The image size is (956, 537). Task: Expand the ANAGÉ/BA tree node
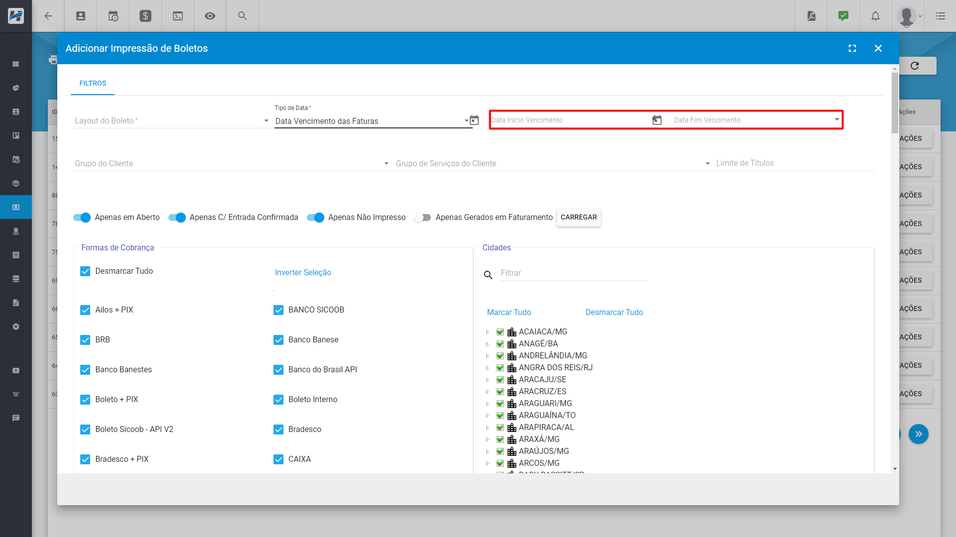(x=487, y=344)
